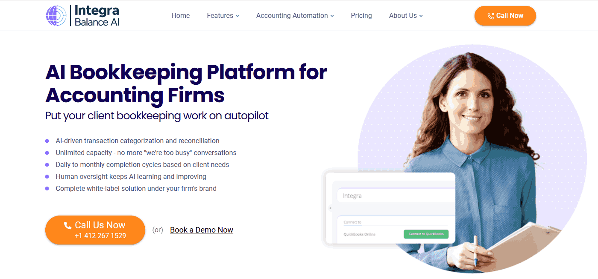Click the green Connect to QuickBooks button
The width and height of the screenshot is (598, 279).
[426, 234]
